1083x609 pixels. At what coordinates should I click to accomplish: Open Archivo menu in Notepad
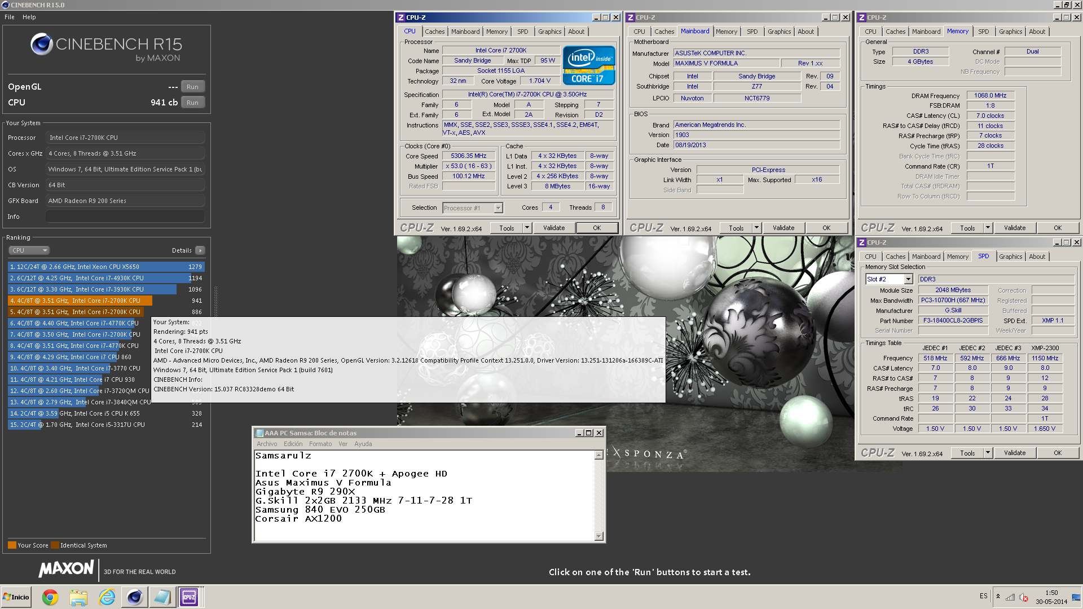tap(267, 444)
